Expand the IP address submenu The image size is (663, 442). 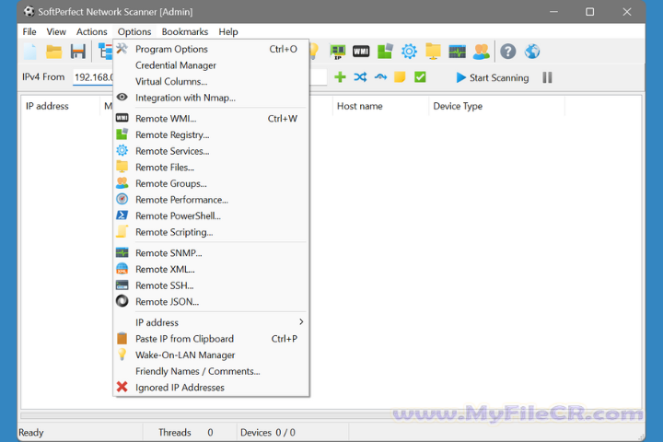pyautogui.click(x=211, y=322)
